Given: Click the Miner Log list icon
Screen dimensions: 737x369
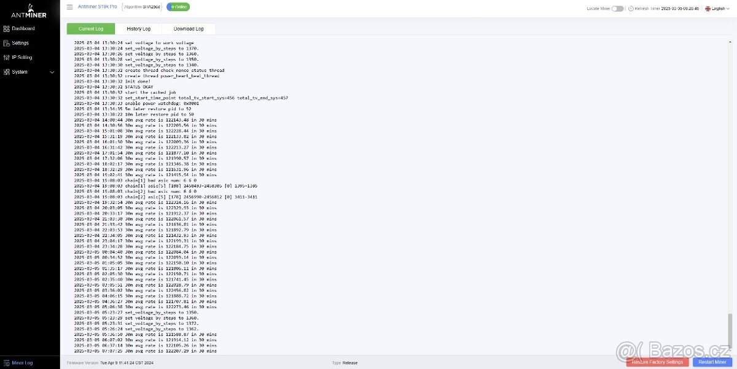Looking at the screenshot, I should (7, 363).
